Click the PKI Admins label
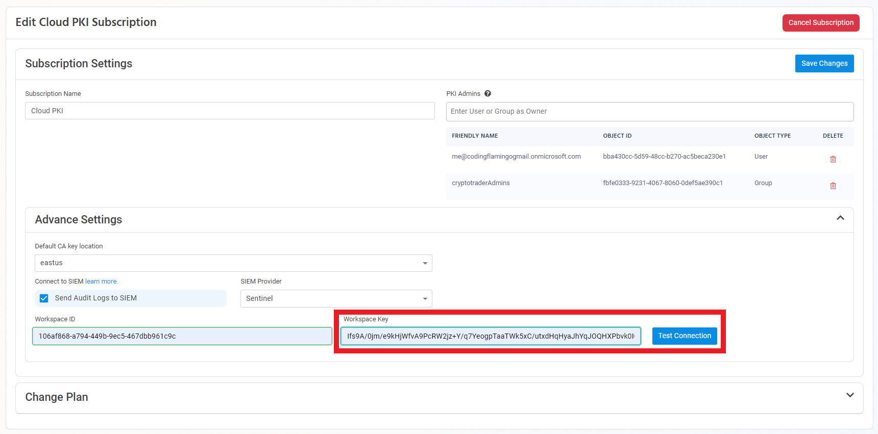The width and height of the screenshot is (878, 434). (464, 94)
